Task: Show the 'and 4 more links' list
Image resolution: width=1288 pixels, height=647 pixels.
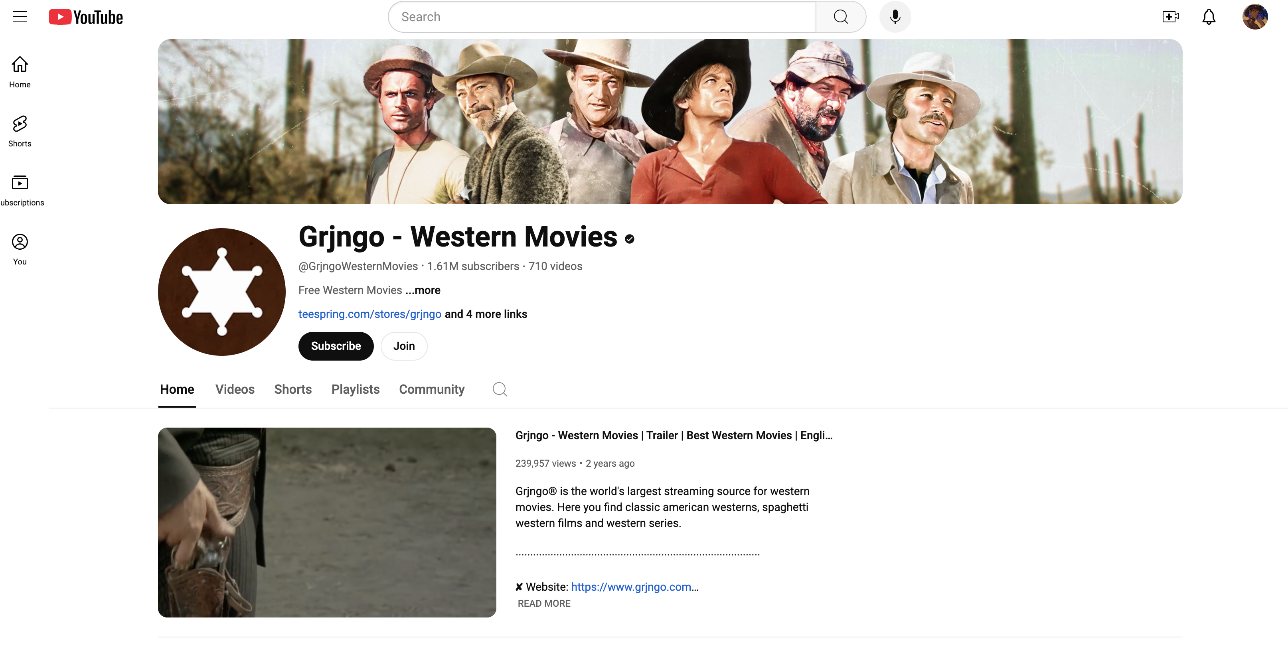Action: [486, 314]
